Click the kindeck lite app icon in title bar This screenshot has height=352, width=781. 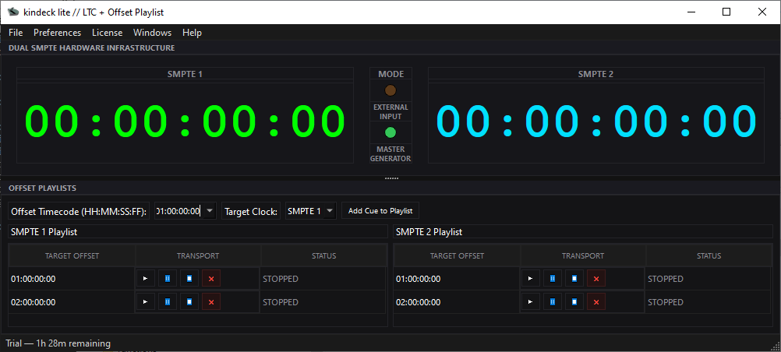pyautogui.click(x=13, y=12)
